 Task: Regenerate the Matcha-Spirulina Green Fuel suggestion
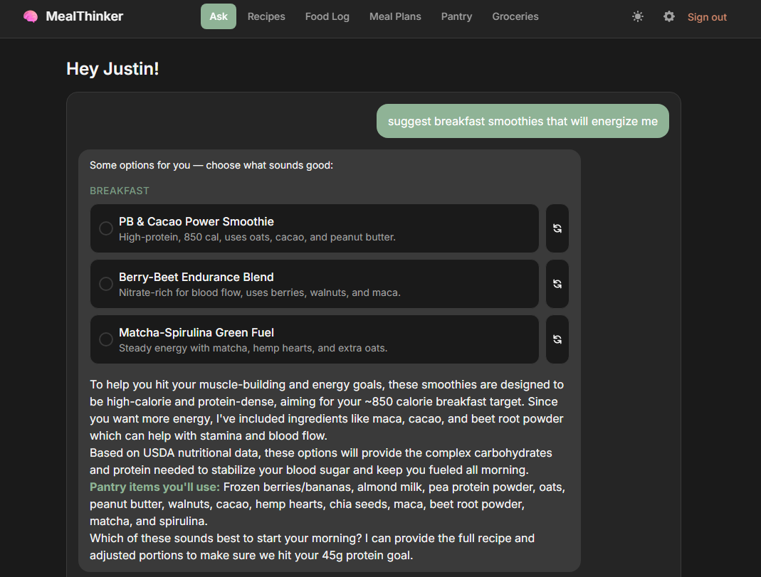click(x=557, y=339)
